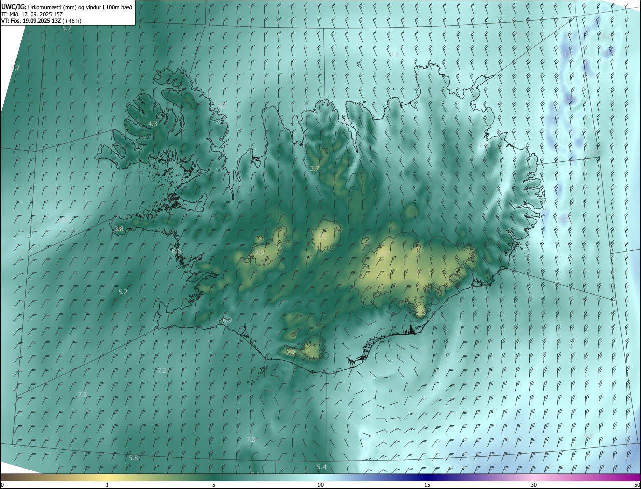Select the initialization time line 'IT: Mið. 17. 09. 2025 15Z'
This screenshot has height=489, width=641.
click(32, 14)
